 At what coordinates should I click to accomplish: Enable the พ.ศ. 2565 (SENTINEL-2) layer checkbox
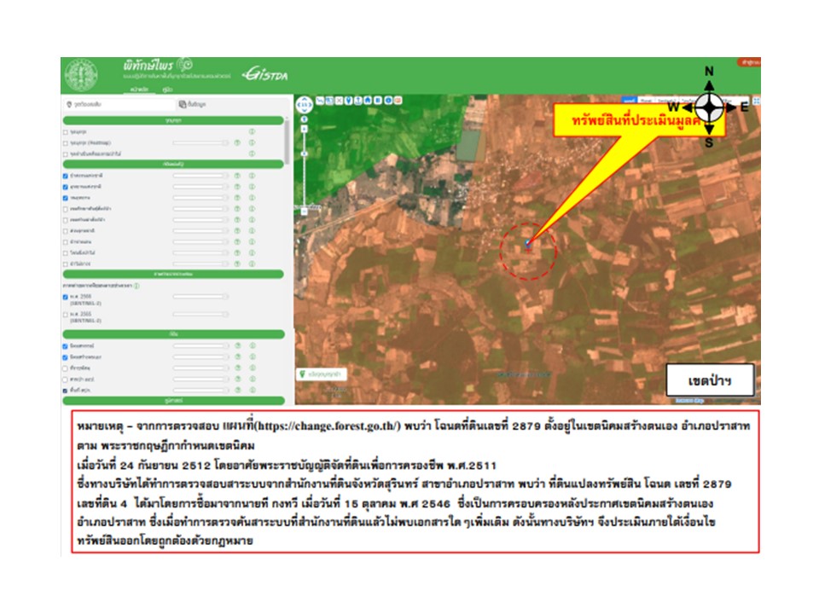pyautogui.click(x=66, y=315)
